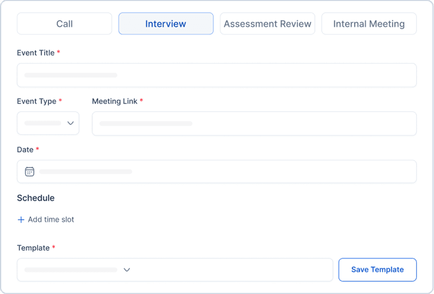Switch to the Assessment Review tab
The width and height of the screenshot is (434, 294).
click(267, 23)
